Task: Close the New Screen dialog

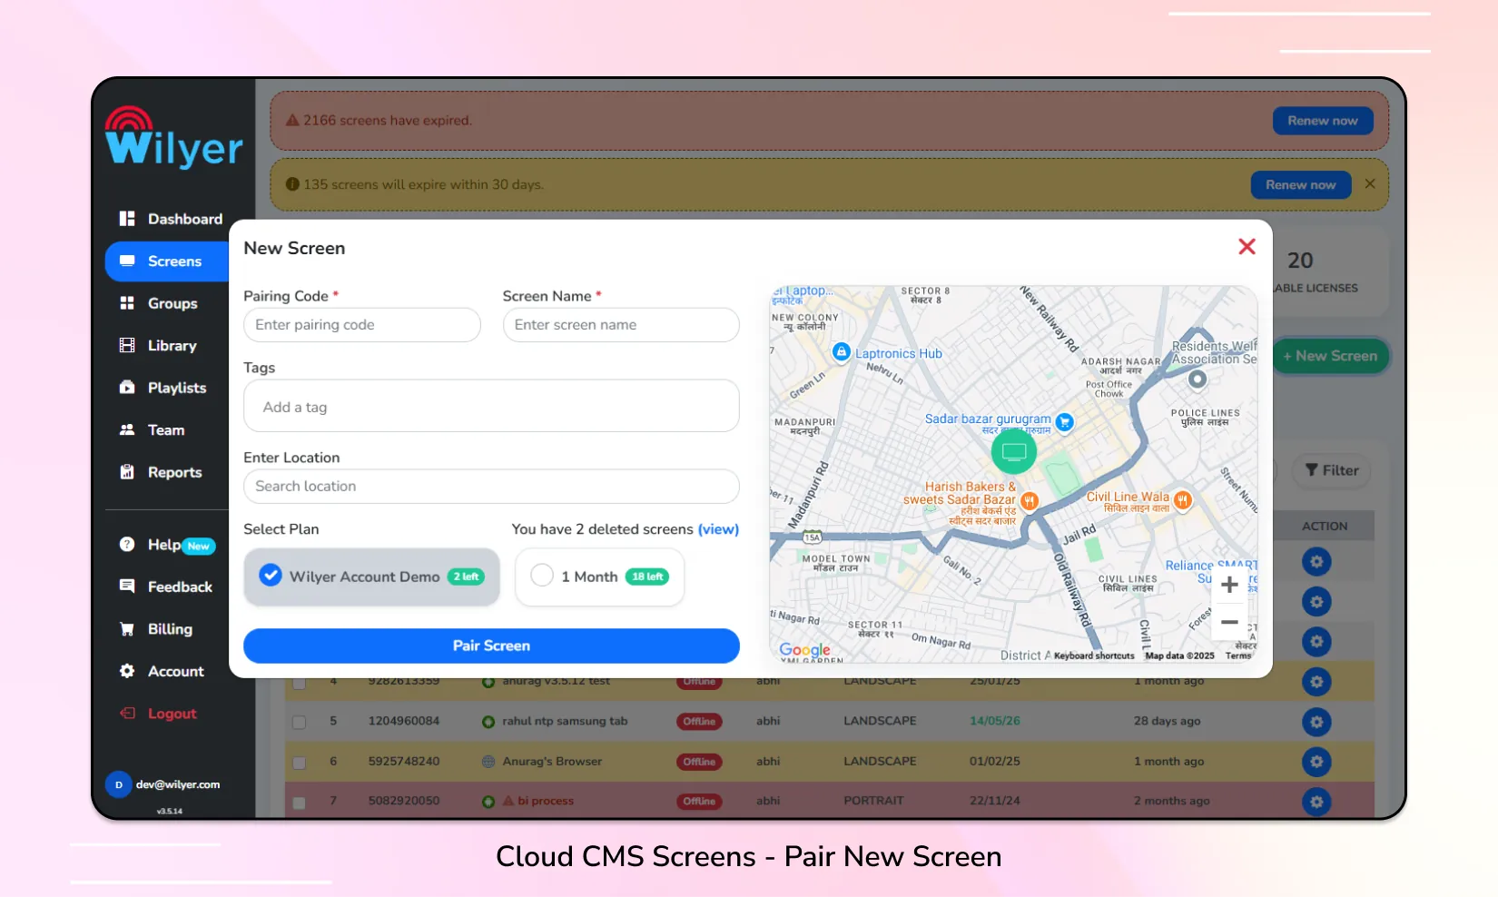Action: tap(1247, 247)
